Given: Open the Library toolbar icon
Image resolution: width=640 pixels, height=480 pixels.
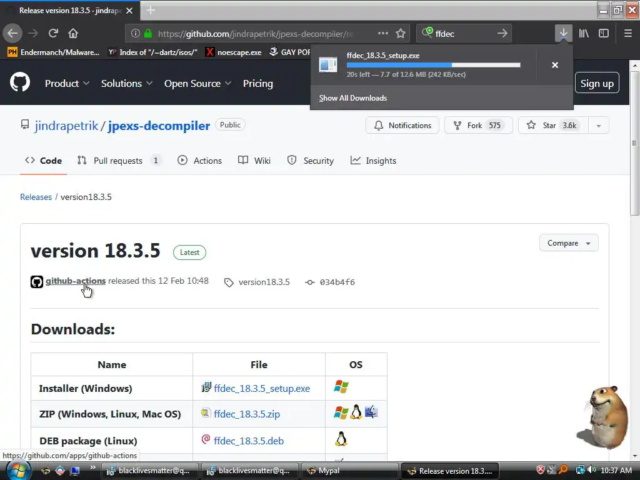Looking at the screenshot, I should coord(584,34).
